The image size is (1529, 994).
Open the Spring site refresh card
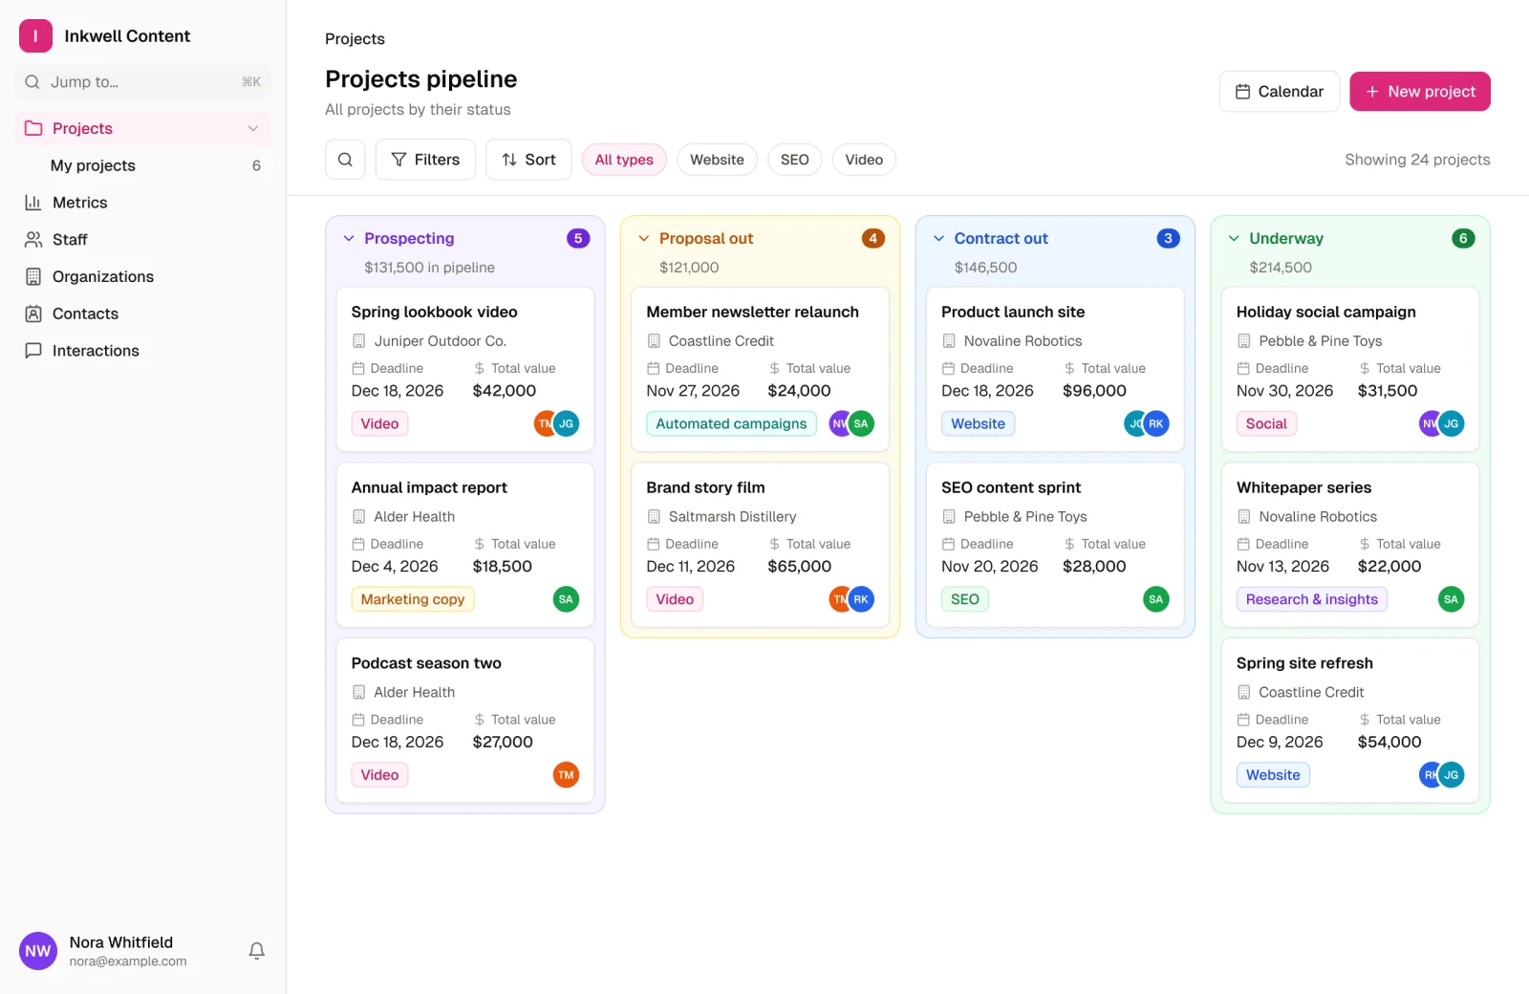(x=1350, y=721)
